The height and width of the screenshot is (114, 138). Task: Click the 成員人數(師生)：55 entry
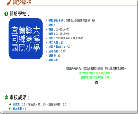coord(59,47)
